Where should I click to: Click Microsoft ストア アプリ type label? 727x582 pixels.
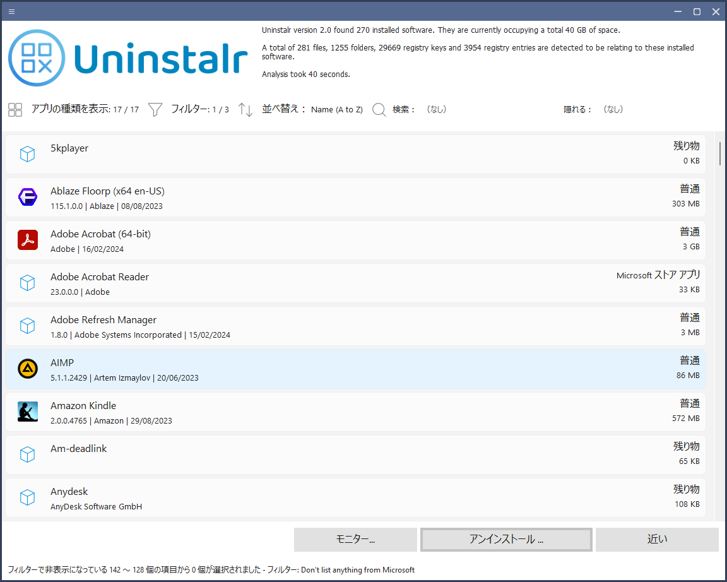click(658, 275)
